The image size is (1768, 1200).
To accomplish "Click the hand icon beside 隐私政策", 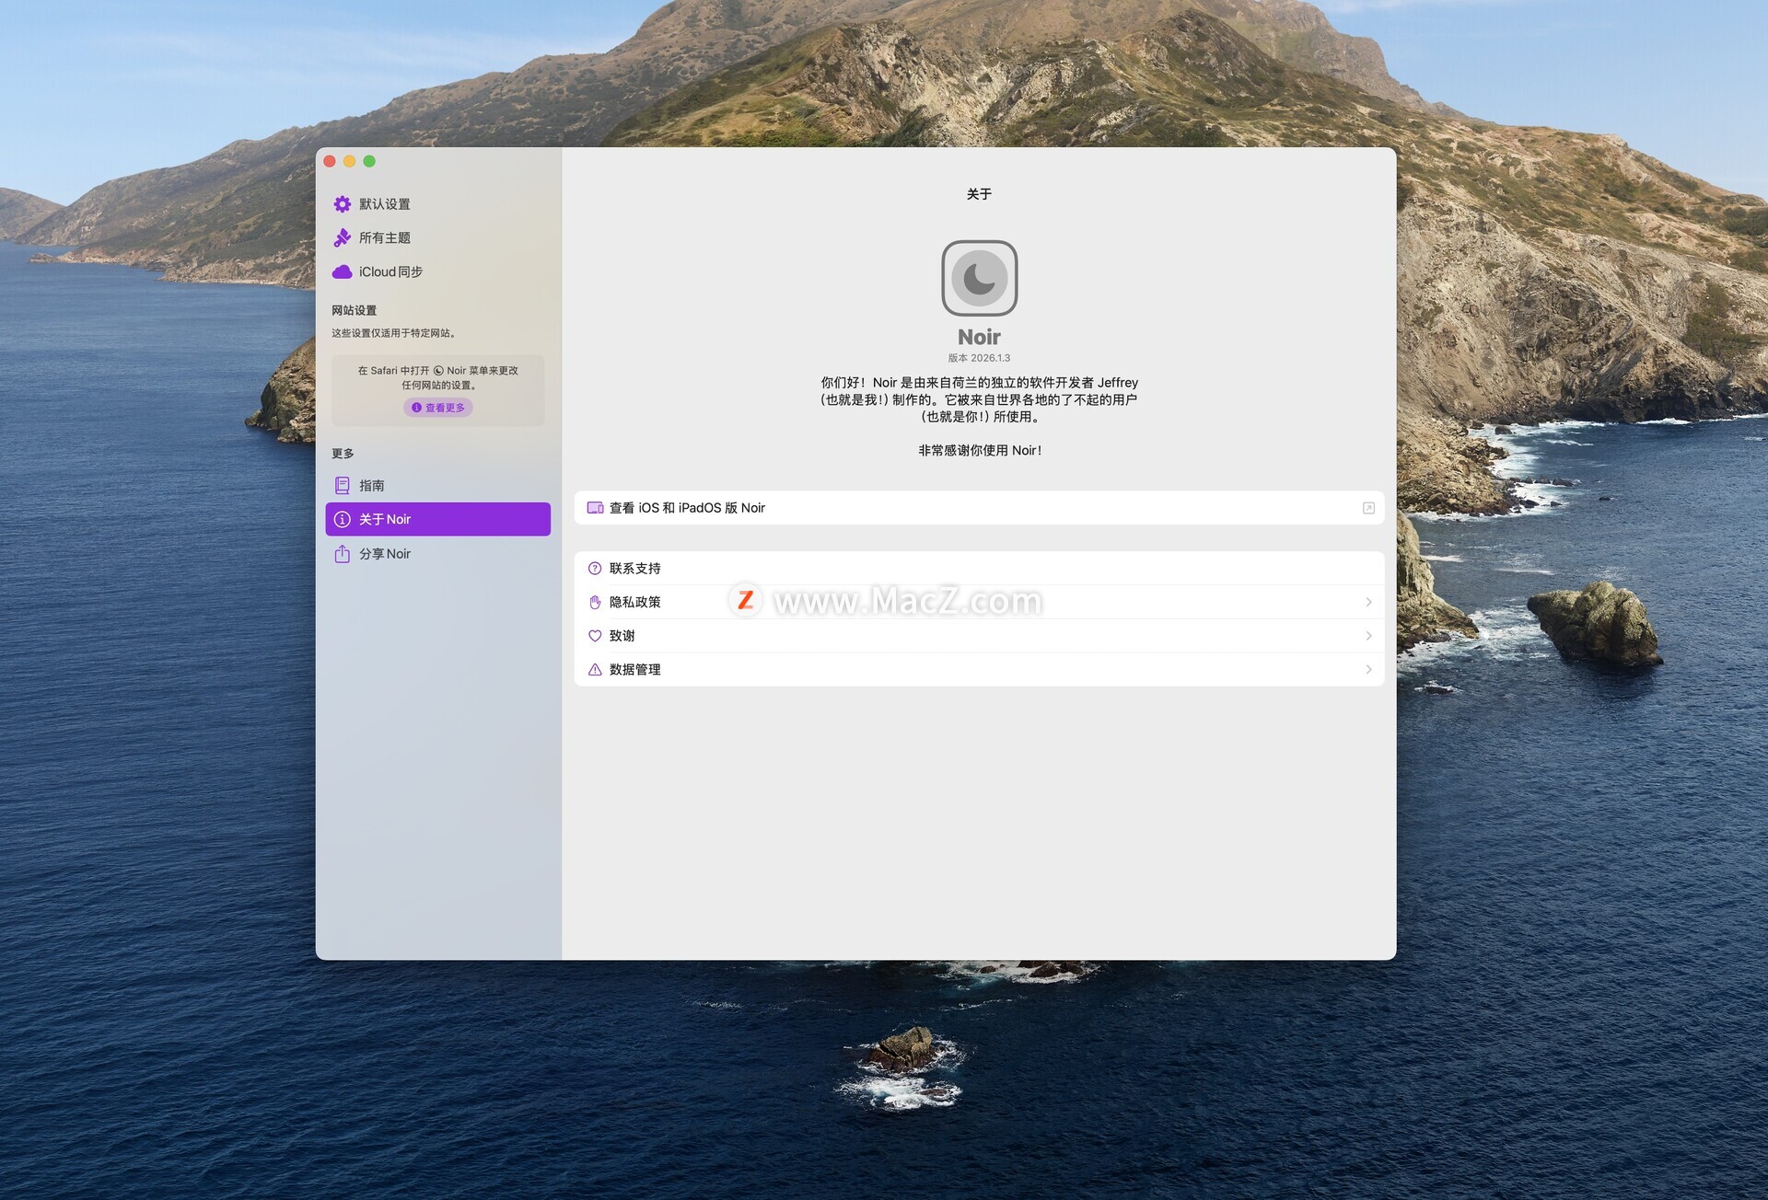I will click(595, 603).
